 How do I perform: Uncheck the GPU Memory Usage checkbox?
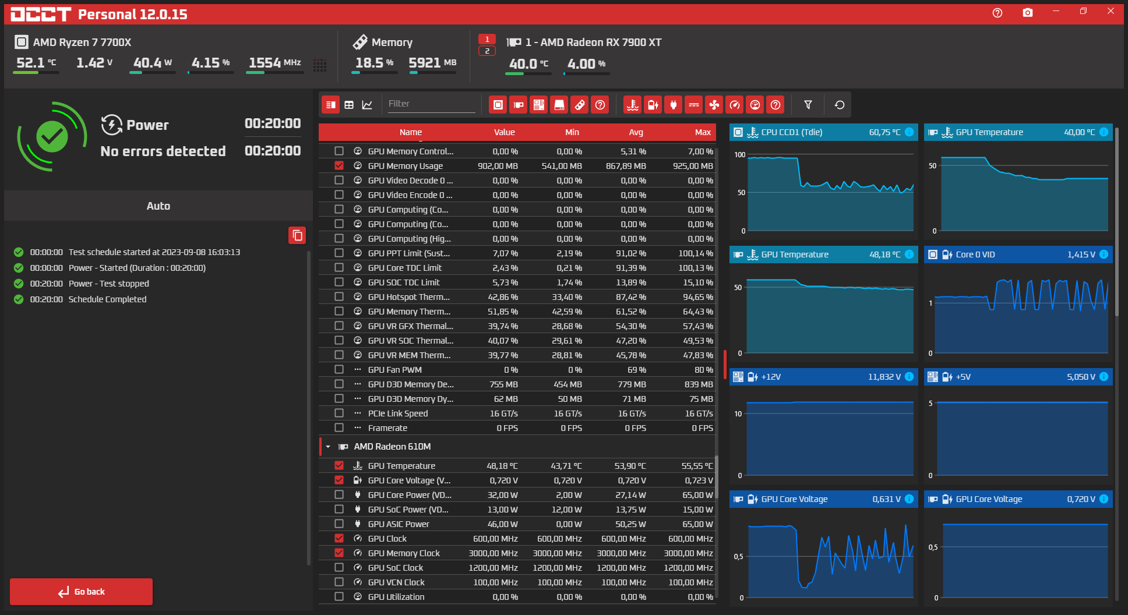339,166
